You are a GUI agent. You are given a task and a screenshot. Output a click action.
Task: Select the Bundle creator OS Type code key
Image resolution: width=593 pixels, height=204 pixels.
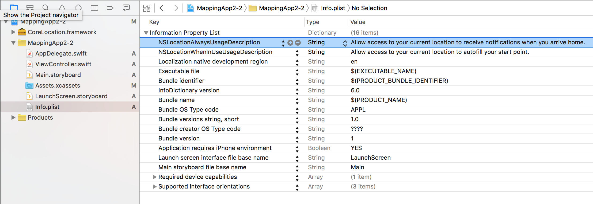coord(199,129)
